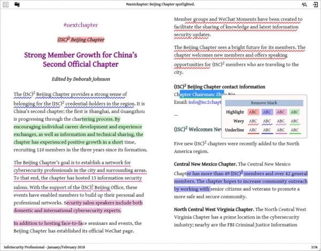Image resolution: width=321 pixels, height=251 pixels.
Task: Click the InfoSecurity Professional footer title
Action: coord(44,247)
